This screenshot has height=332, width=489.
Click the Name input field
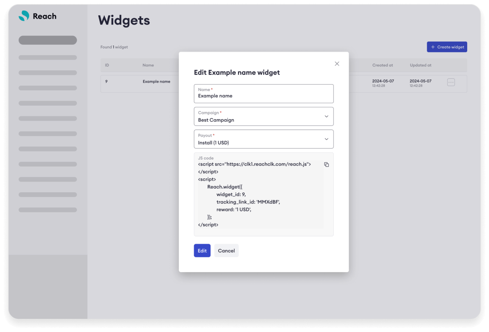coord(264,94)
